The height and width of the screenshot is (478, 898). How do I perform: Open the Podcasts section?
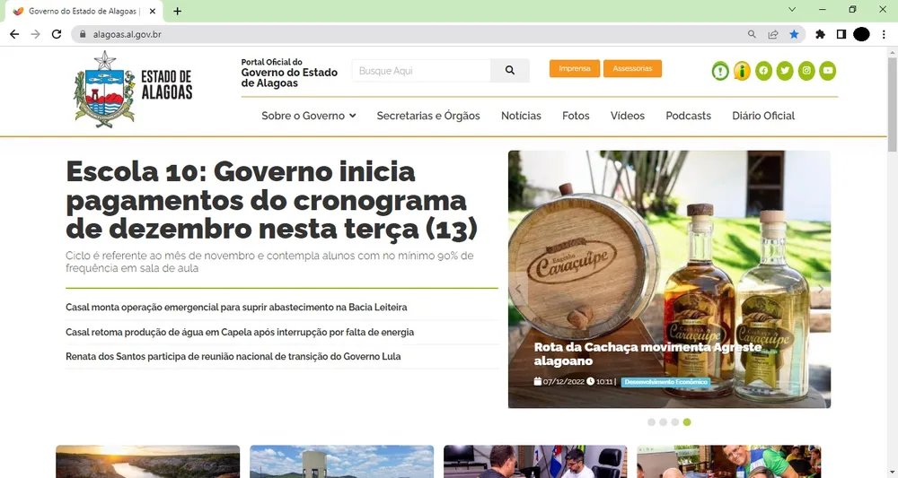[689, 116]
